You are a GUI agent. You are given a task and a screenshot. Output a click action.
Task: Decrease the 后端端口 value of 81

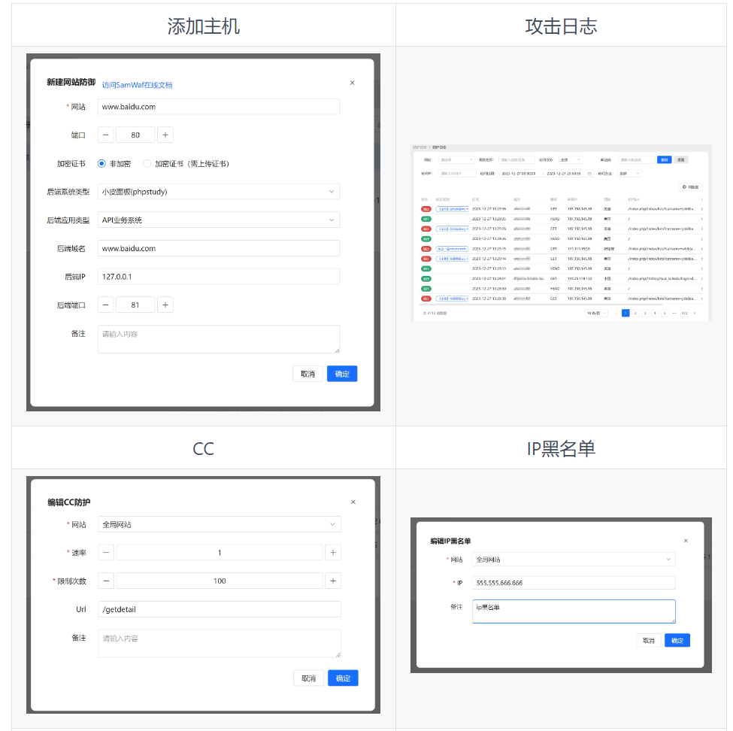point(106,305)
